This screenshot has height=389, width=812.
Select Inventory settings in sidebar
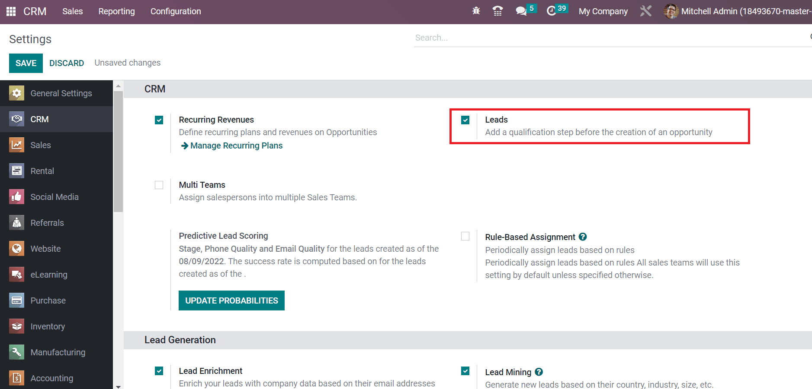pyautogui.click(x=56, y=326)
